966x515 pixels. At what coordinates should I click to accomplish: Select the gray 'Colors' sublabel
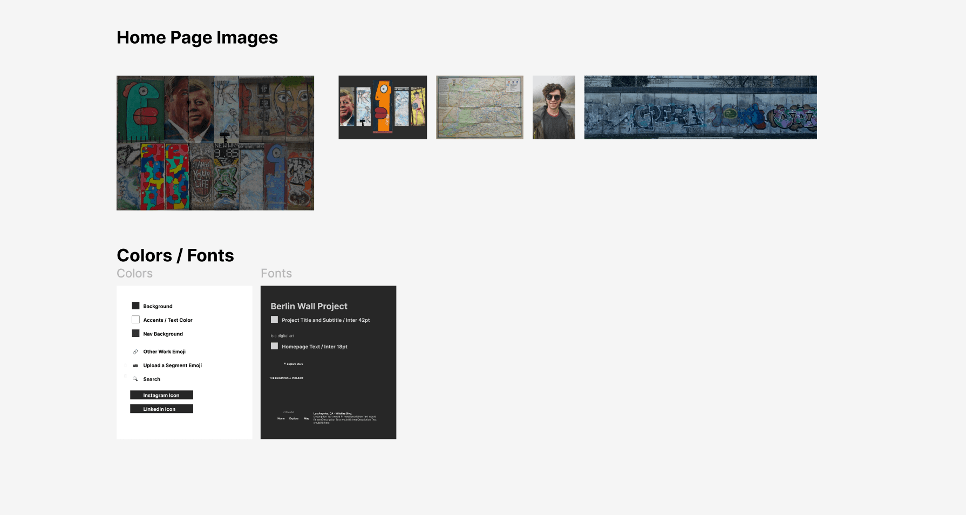tap(134, 273)
